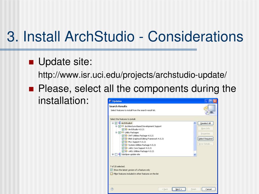Click the greyed-out More Info button
The image size is (259, 194).
tap(205, 128)
